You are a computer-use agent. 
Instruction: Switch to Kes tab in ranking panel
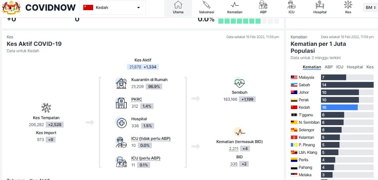tap(370, 67)
